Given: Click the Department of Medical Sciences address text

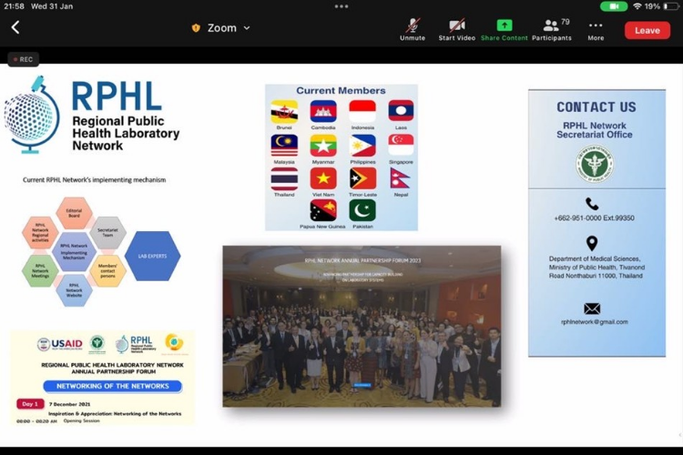Looking at the screenshot, I should coord(596,268).
